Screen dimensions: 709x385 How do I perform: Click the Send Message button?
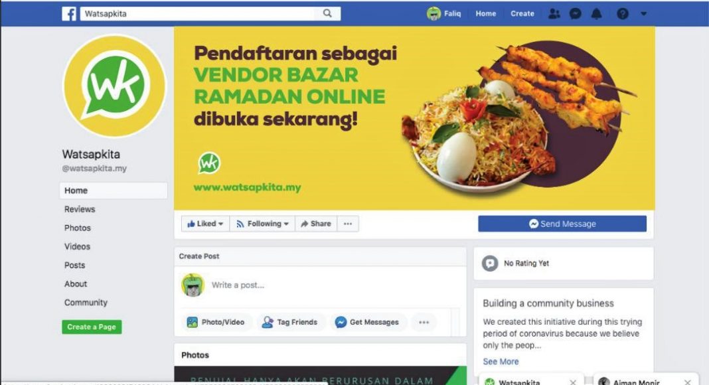pyautogui.click(x=562, y=224)
